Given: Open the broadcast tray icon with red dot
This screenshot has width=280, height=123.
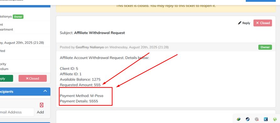Looking at the screenshot, I should point(257,119).
